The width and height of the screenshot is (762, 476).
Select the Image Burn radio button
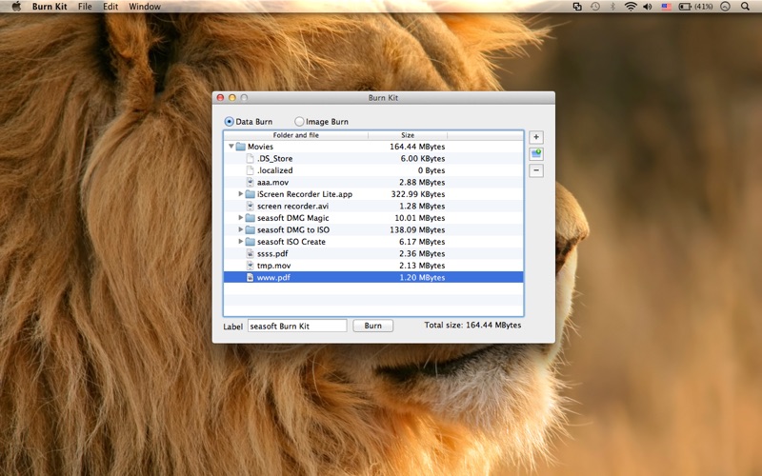coord(299,122)
